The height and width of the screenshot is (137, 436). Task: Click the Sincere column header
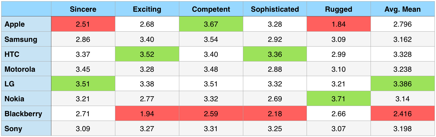[83, 9]
